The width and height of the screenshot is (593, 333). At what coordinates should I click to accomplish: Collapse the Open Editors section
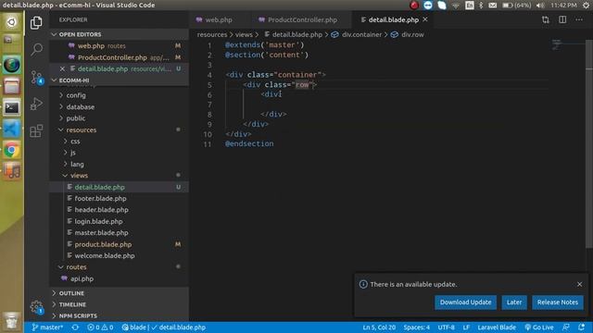tap(120, 34)
